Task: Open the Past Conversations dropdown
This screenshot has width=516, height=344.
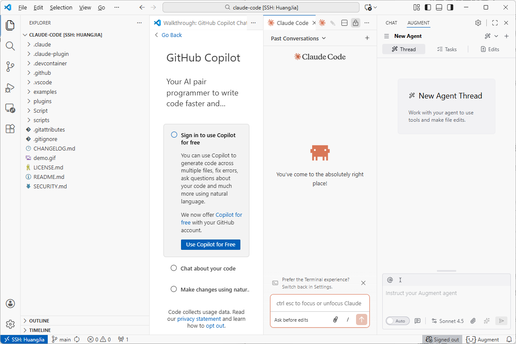Action: point(298,38)
